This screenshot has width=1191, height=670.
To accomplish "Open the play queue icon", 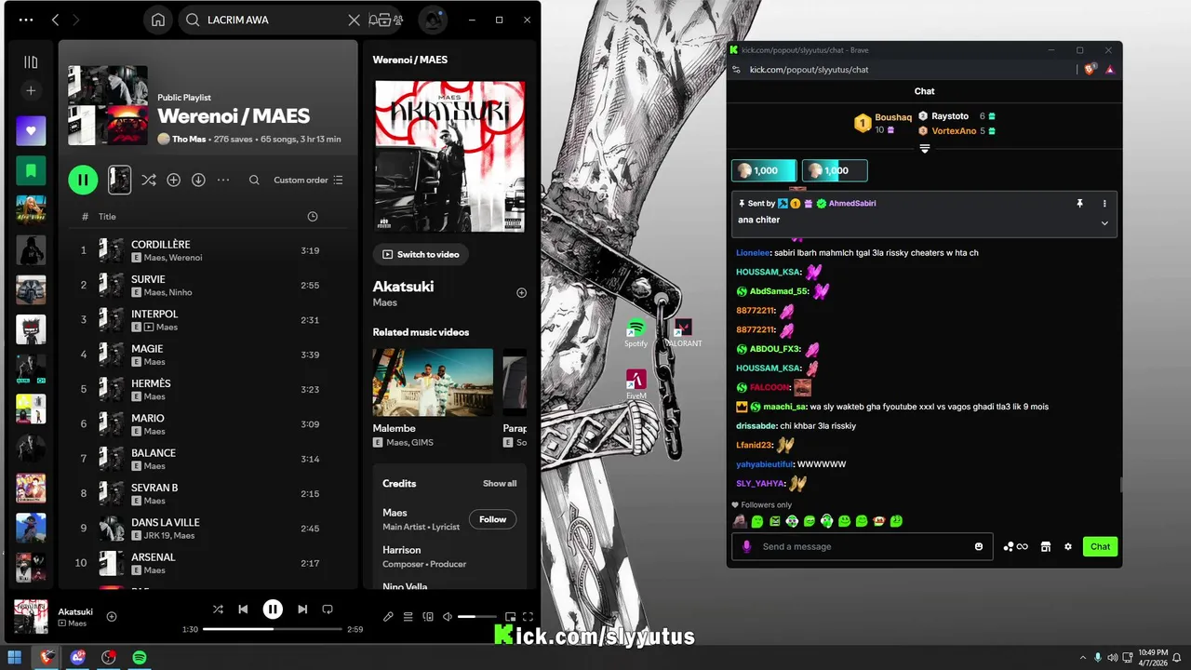I will point(408,616).
